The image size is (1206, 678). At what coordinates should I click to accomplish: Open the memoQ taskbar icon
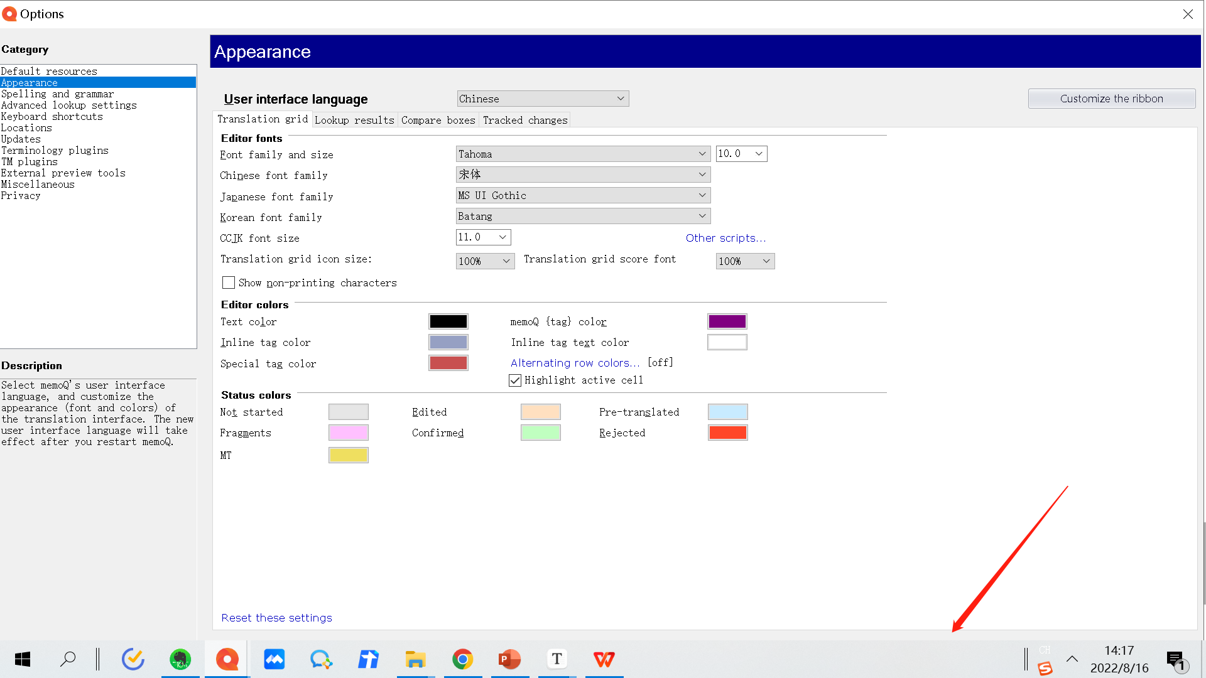click(x=227, y=659)
